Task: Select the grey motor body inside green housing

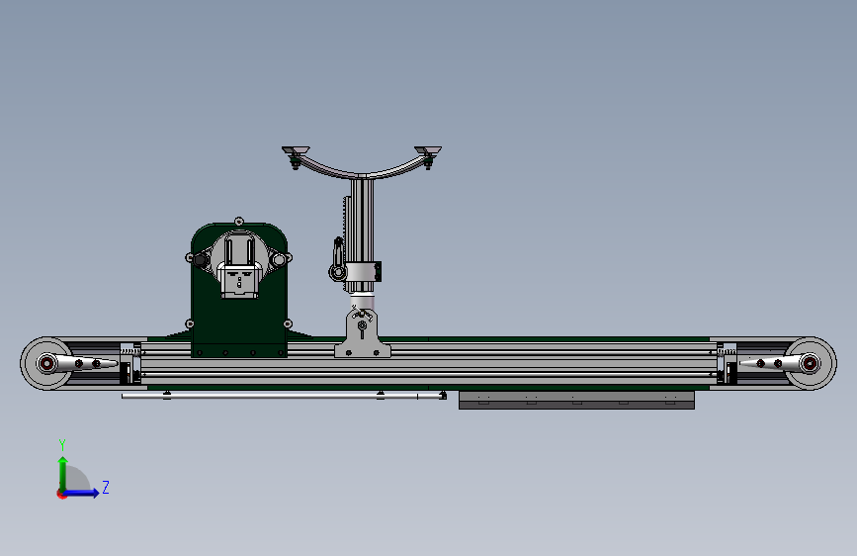Action: (x=239, y=265)
